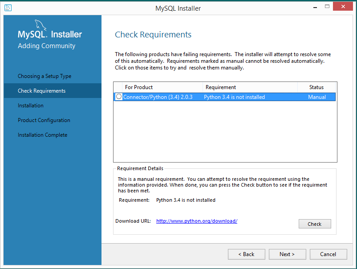Close the MySQL Installer window
The height and width of the screenshot is (269, 357).
pyautogui.click(x=343, y=6)
